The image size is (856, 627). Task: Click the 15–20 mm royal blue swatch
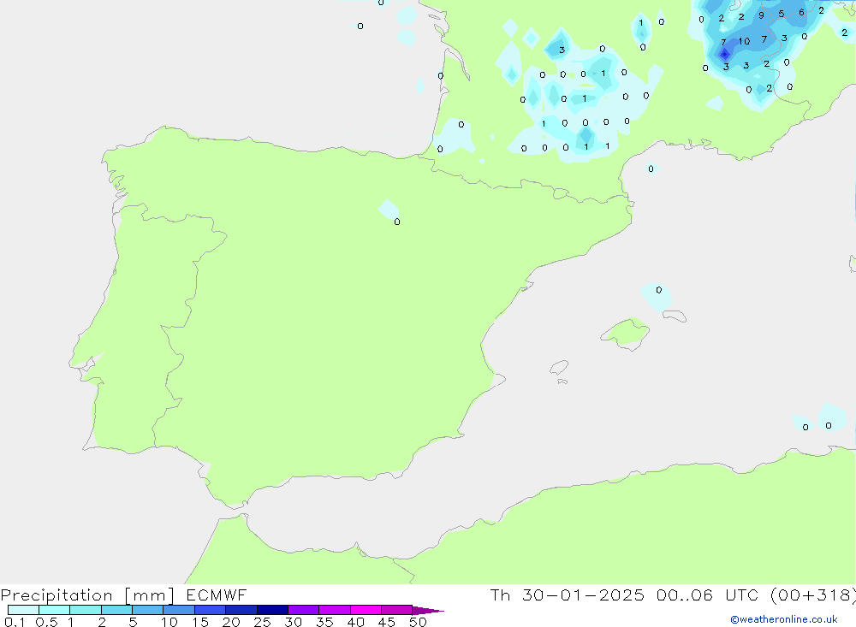[x=211, y=610]
